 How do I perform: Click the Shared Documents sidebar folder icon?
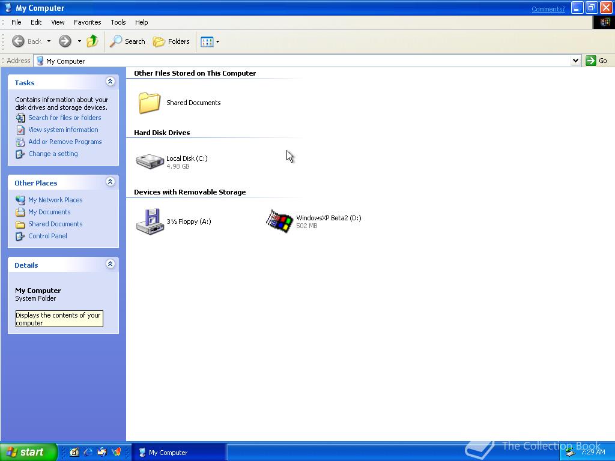coord(20,224)
